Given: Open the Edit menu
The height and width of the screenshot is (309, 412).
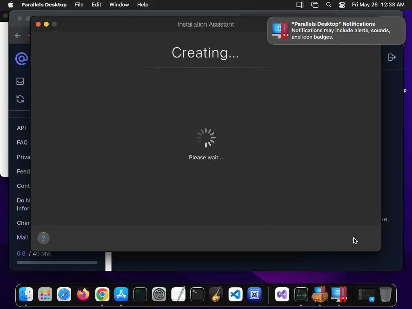Looking at the screenshot, I should pyautogui.click(x=96, y=5).
